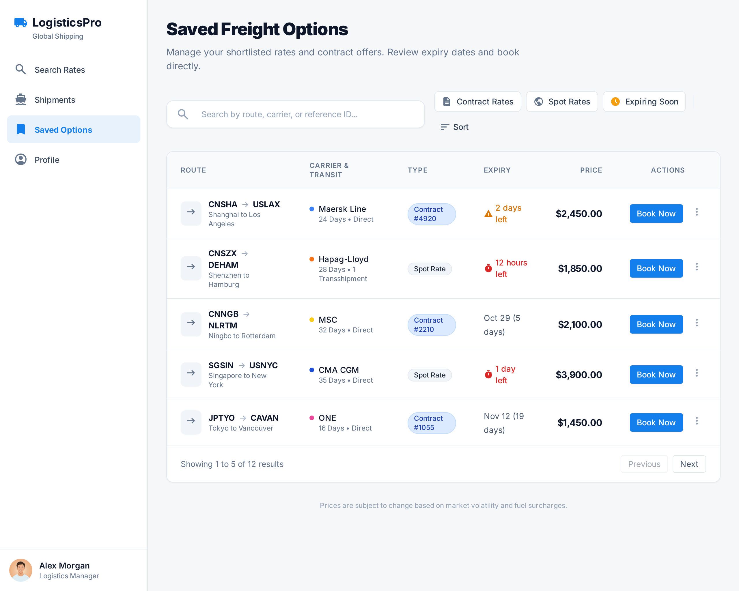Book the $2,450.00 Shanghai to Los Angeles rate
Viewport: 739px width, 591px height.
tap(656, 214)
